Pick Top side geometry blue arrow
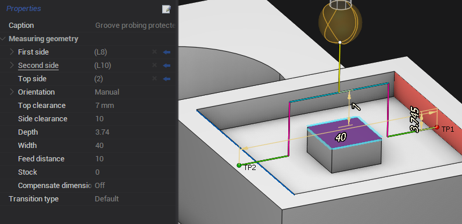Screen dimensions: 462x224 click(x=167, y=78)
